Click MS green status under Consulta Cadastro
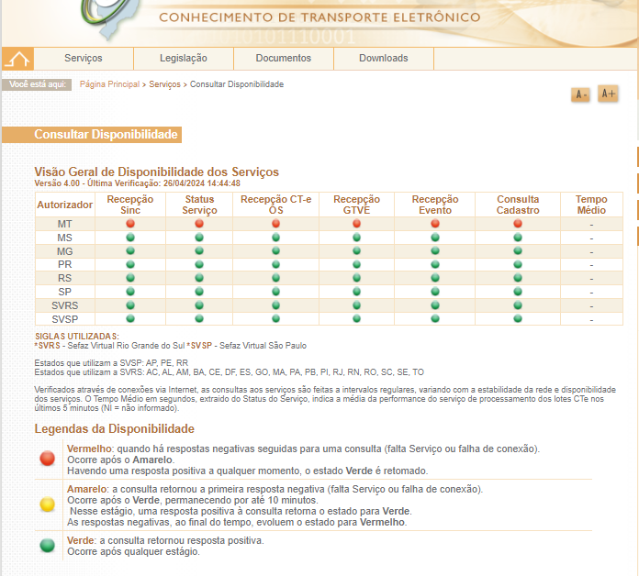 pyautogui.click(x=518, y=238)
